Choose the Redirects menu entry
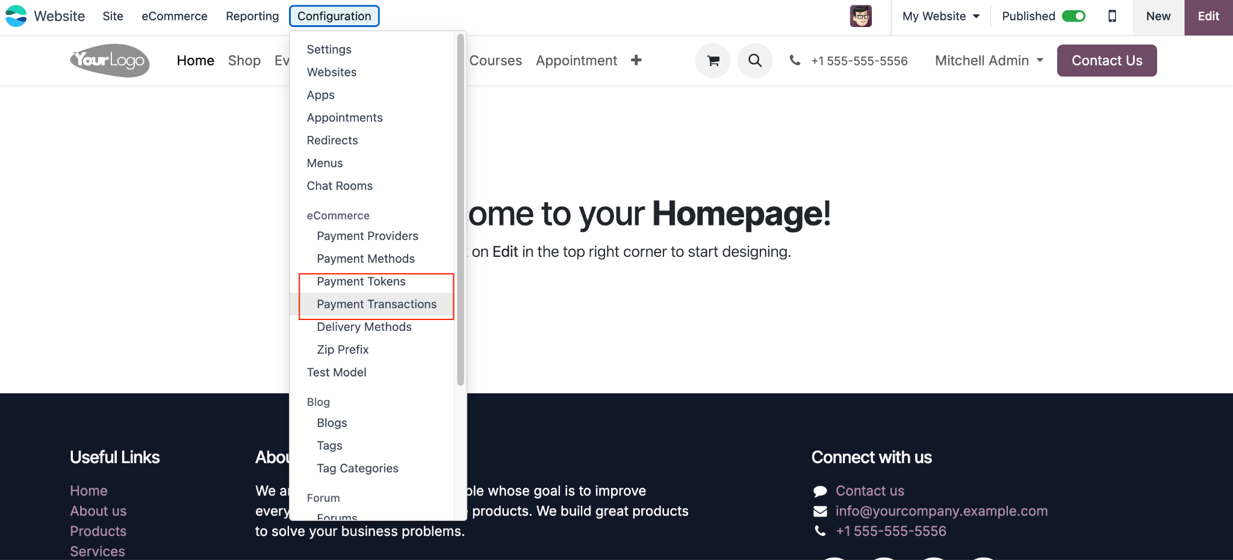This screenshot has height=560, width=1233. [332, 141]
